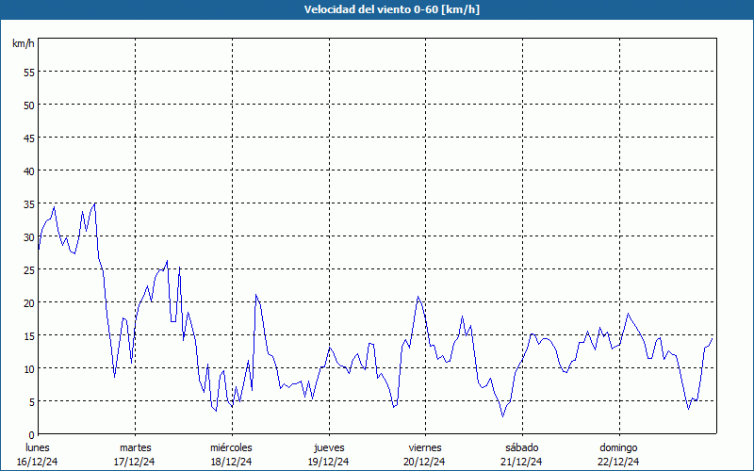This screenshot has width=754, height=471.
Task: Select the 10 value on the y-axis
Action: [29, 368]
